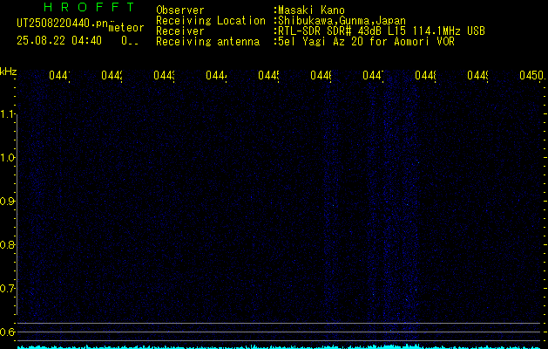Click the 0443 time marker
This screenshot has width=548, height=349.
pyautogui.click(x=164, y=76)
